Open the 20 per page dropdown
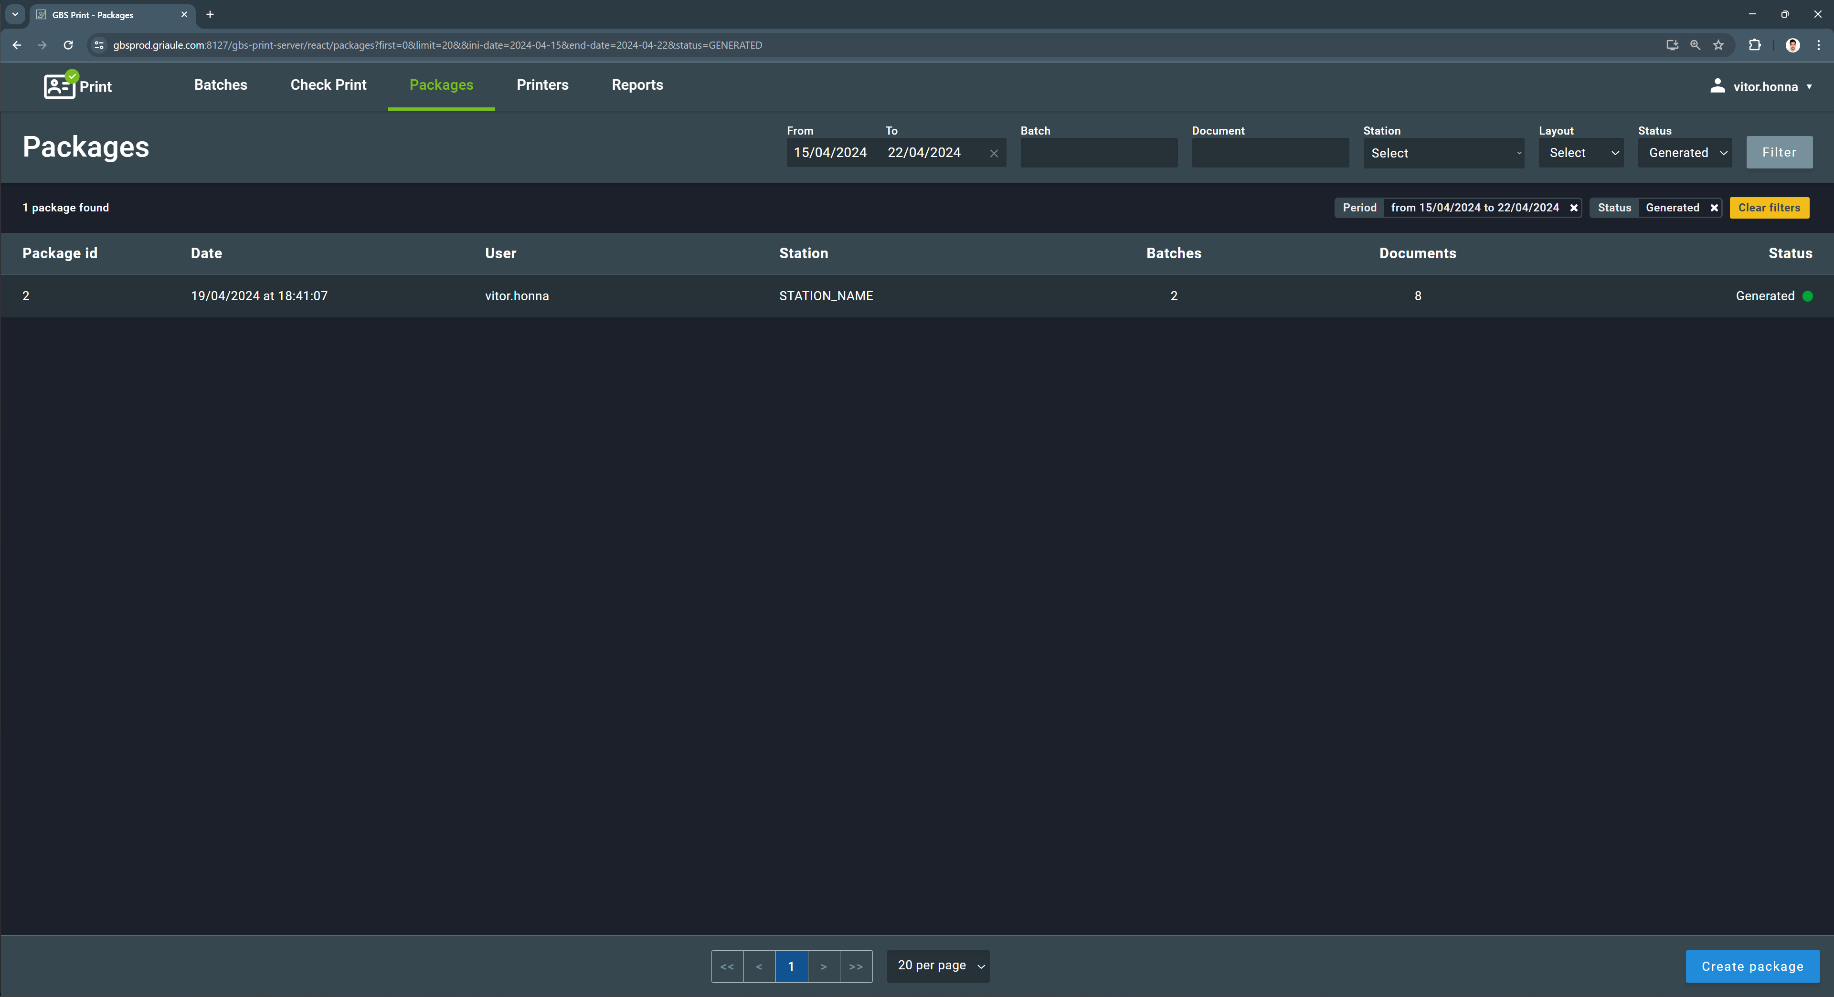1834x997 pixels. (x=938, y=966)
